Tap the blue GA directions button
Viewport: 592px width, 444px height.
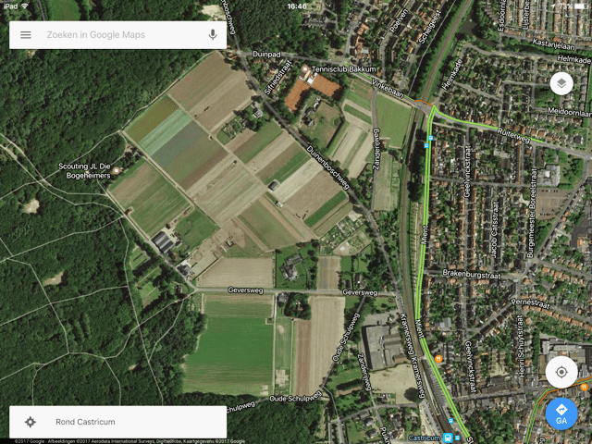click(x=561, y=414)
